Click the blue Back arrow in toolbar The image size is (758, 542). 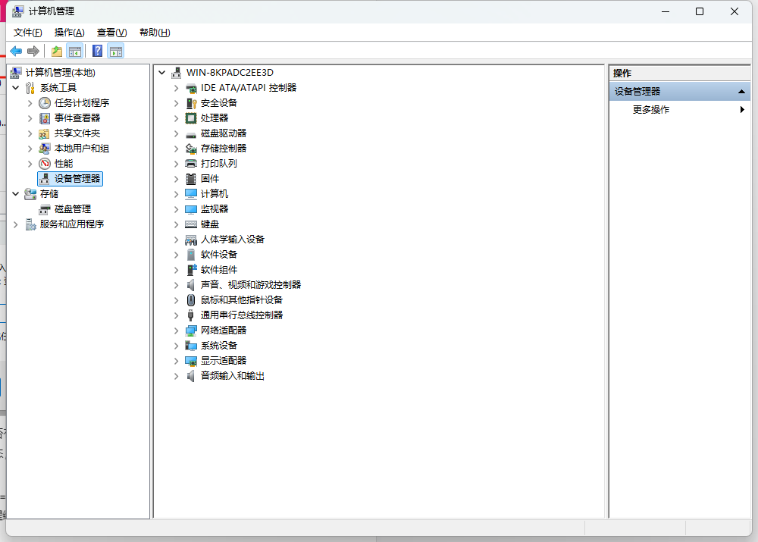tap(16, 51)
